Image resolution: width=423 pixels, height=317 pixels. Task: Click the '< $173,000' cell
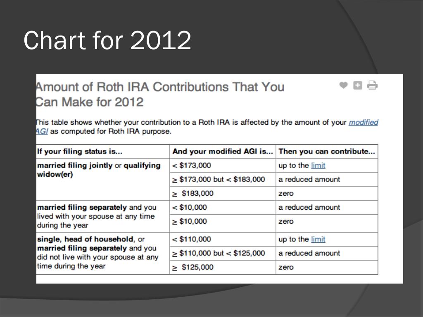[223, 166]
